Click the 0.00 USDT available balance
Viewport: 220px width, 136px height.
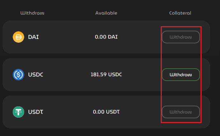pyautogui.click(x=106, y=112)
